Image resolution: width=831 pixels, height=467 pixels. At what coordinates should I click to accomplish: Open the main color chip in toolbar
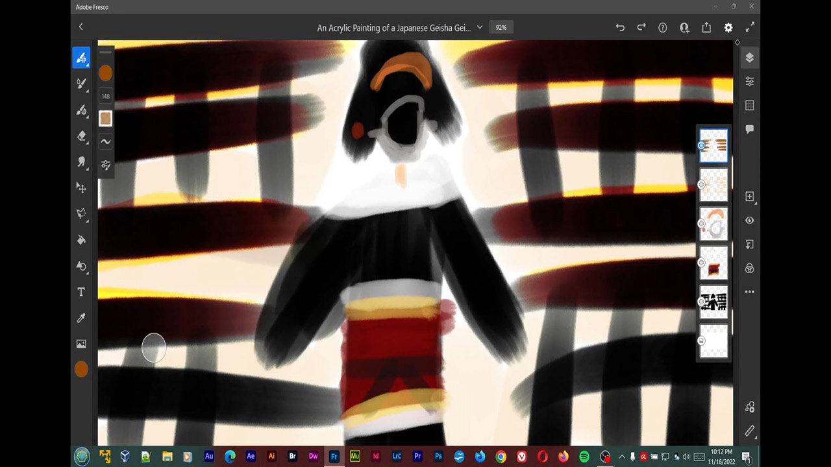[x=81, y=369]
